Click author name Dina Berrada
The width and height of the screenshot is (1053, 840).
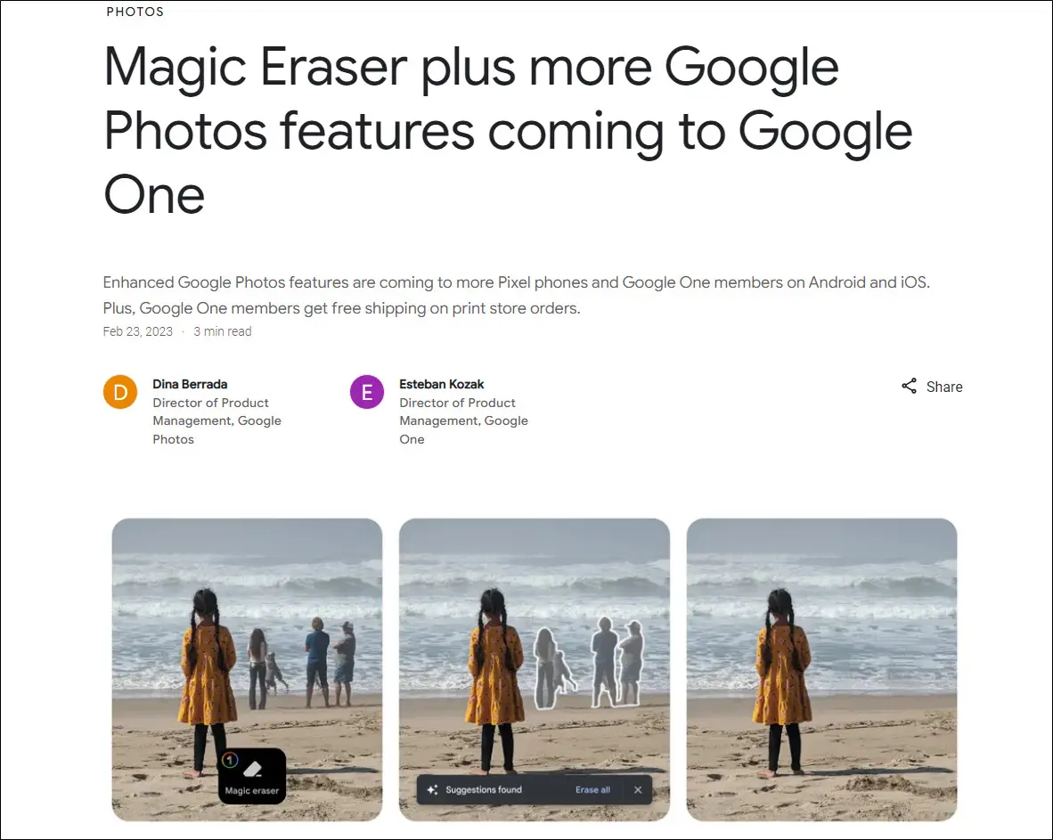coord(190,384)
